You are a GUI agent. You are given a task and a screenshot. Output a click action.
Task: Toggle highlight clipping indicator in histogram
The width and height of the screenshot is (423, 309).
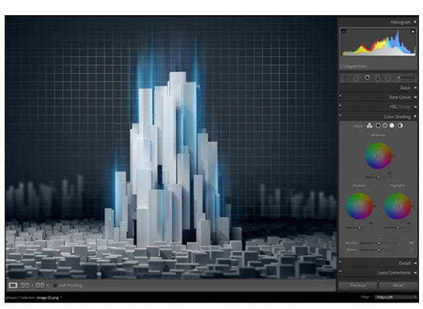(x=412, y=31)
